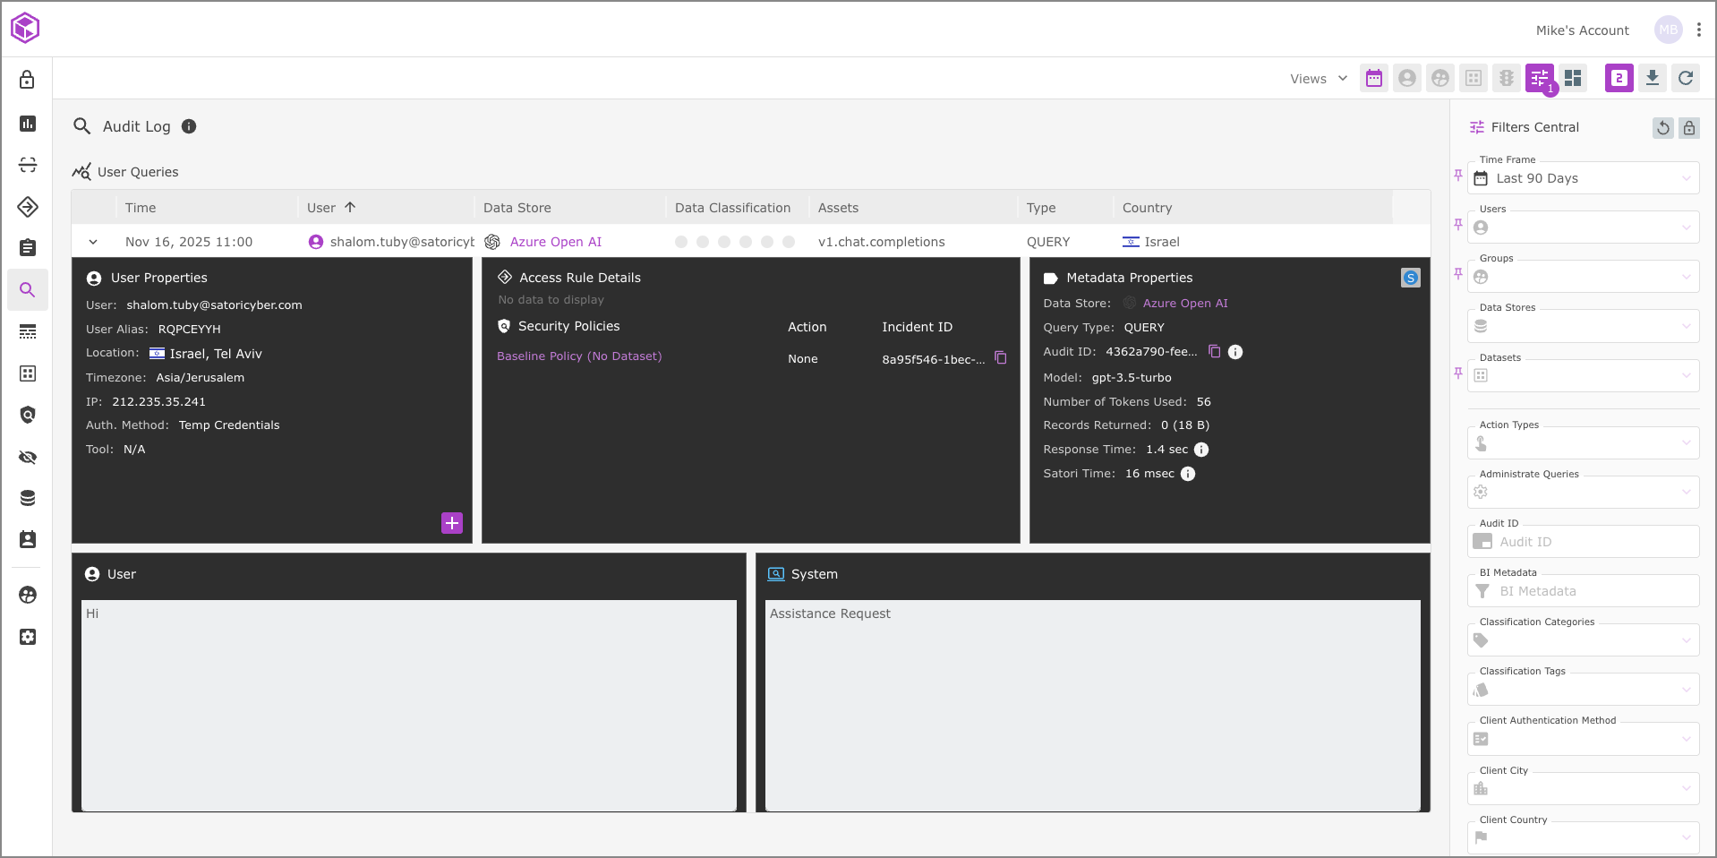Click the Audit ID input field
The height and width of the screenshot is (858, 1717).
[1593, 542]
